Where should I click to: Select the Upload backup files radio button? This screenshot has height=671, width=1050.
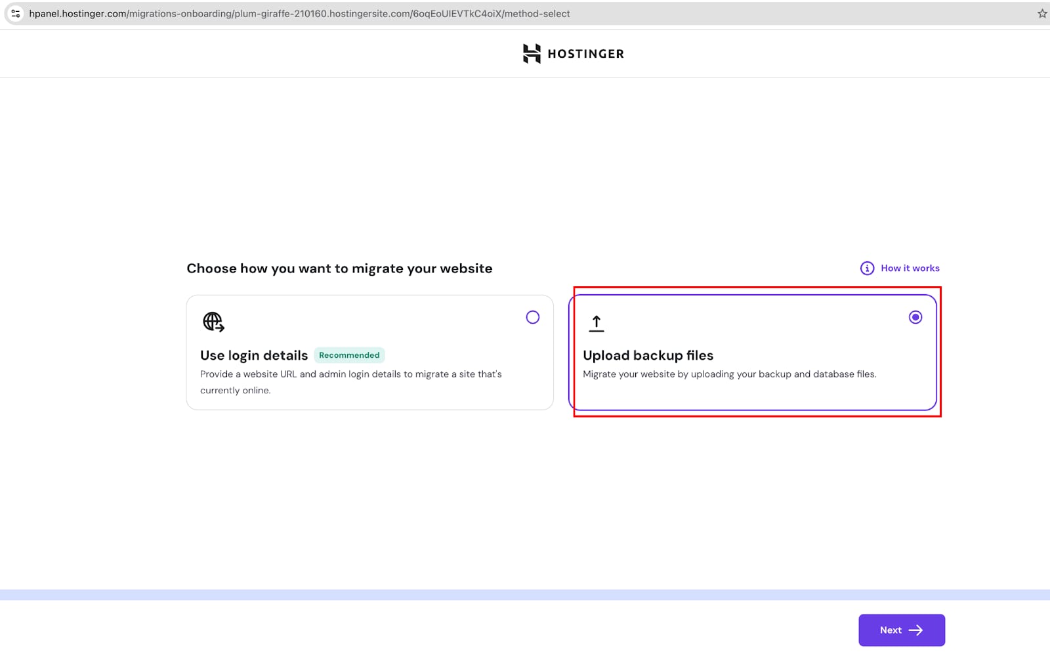915,317
